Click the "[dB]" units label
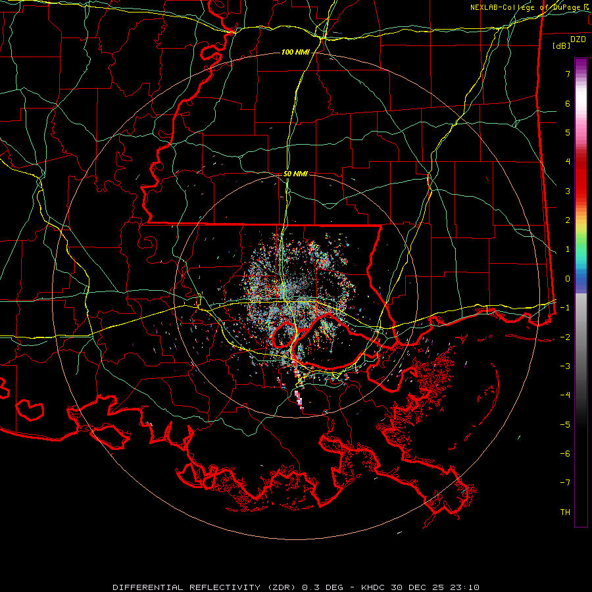This screenshot has width=592, height=592. (x=562, y=45)
